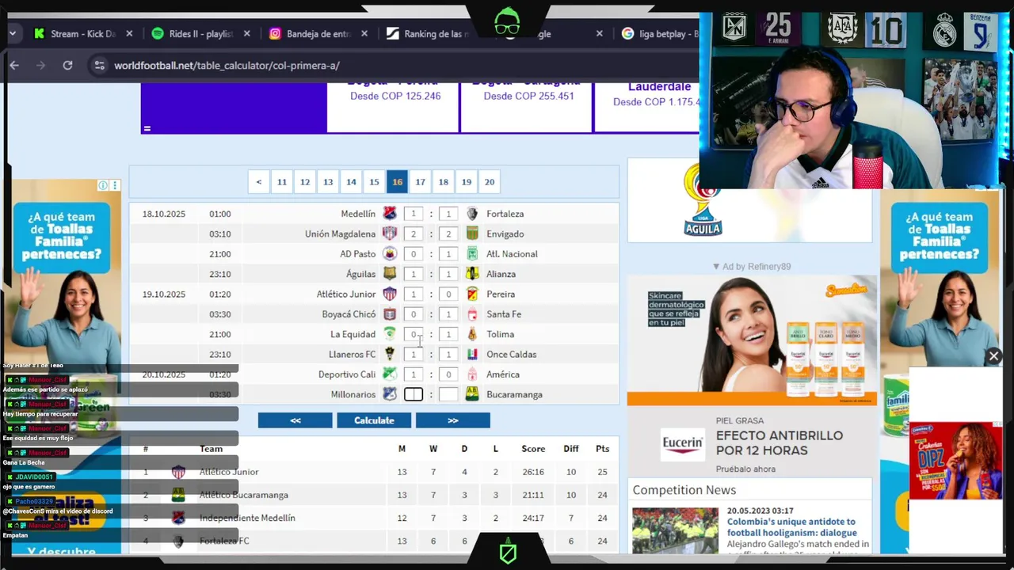Click the '26:16' score for Atlético Junior
The width and height of the screenshot is (1014, 570).
click(x=533, y=472)
